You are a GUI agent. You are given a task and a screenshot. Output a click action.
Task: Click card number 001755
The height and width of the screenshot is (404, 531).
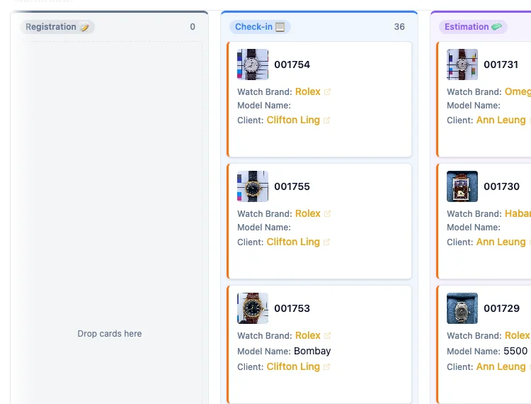(292, 186)
